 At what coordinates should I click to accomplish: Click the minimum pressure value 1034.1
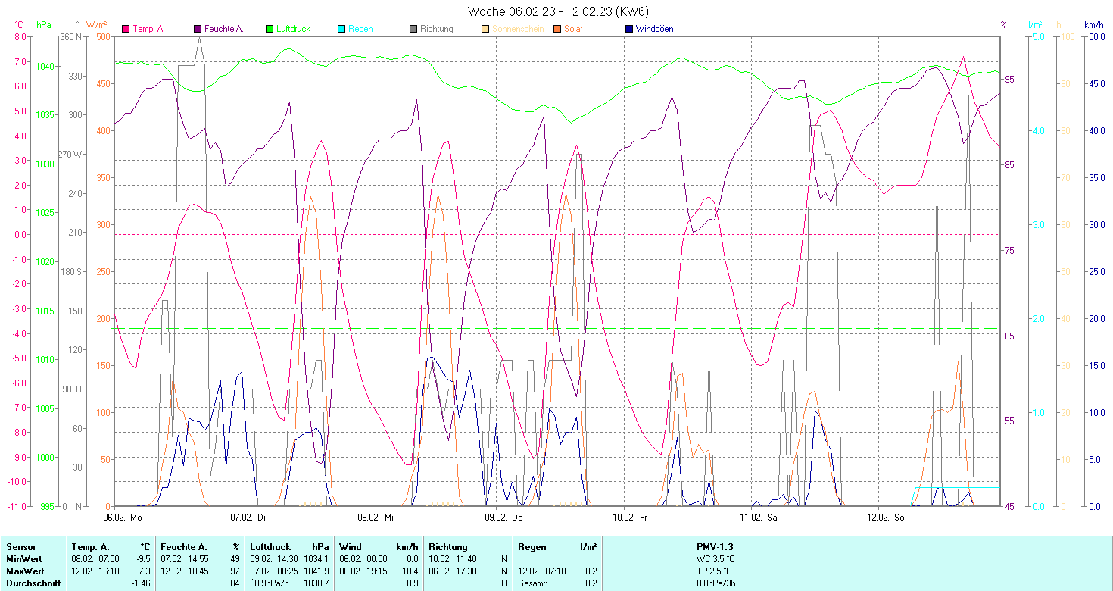pos(316,558)
